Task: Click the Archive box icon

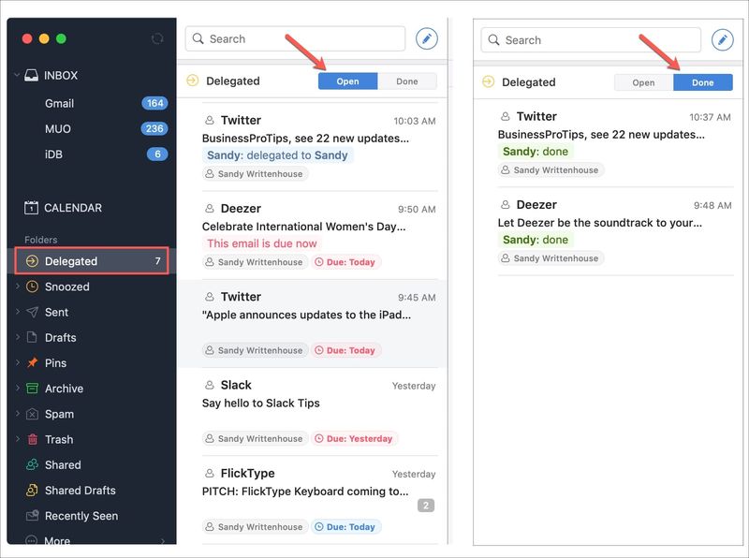Action: [32, 388]
